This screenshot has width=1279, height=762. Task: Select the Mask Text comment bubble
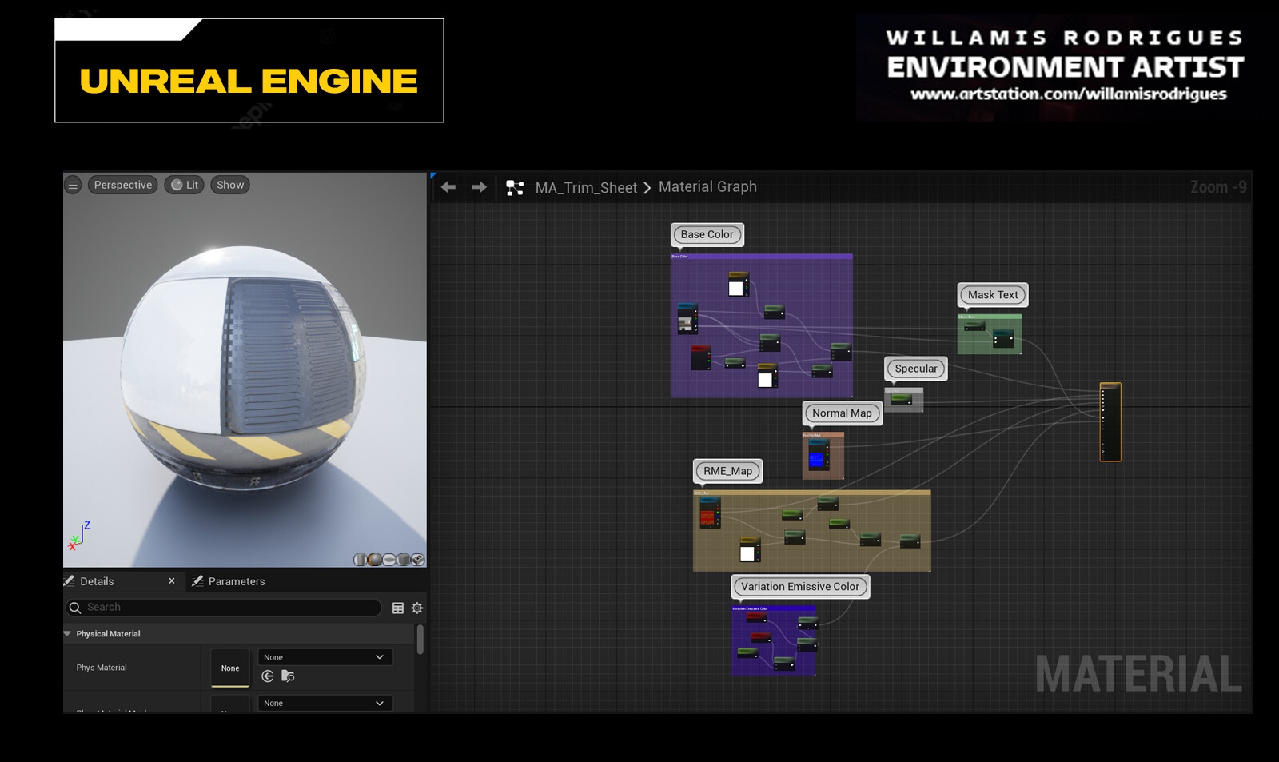coord(993,294)
